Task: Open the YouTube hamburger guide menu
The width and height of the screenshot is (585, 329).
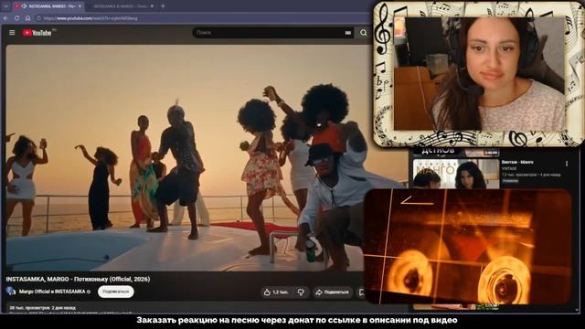Action: pyautogui.click(x=12, y=33)
